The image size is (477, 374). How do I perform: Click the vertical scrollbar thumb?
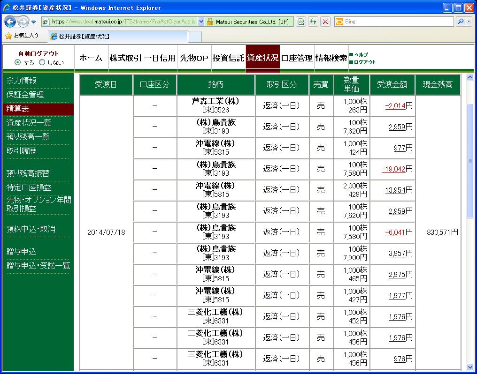click(x=470, y=161)
